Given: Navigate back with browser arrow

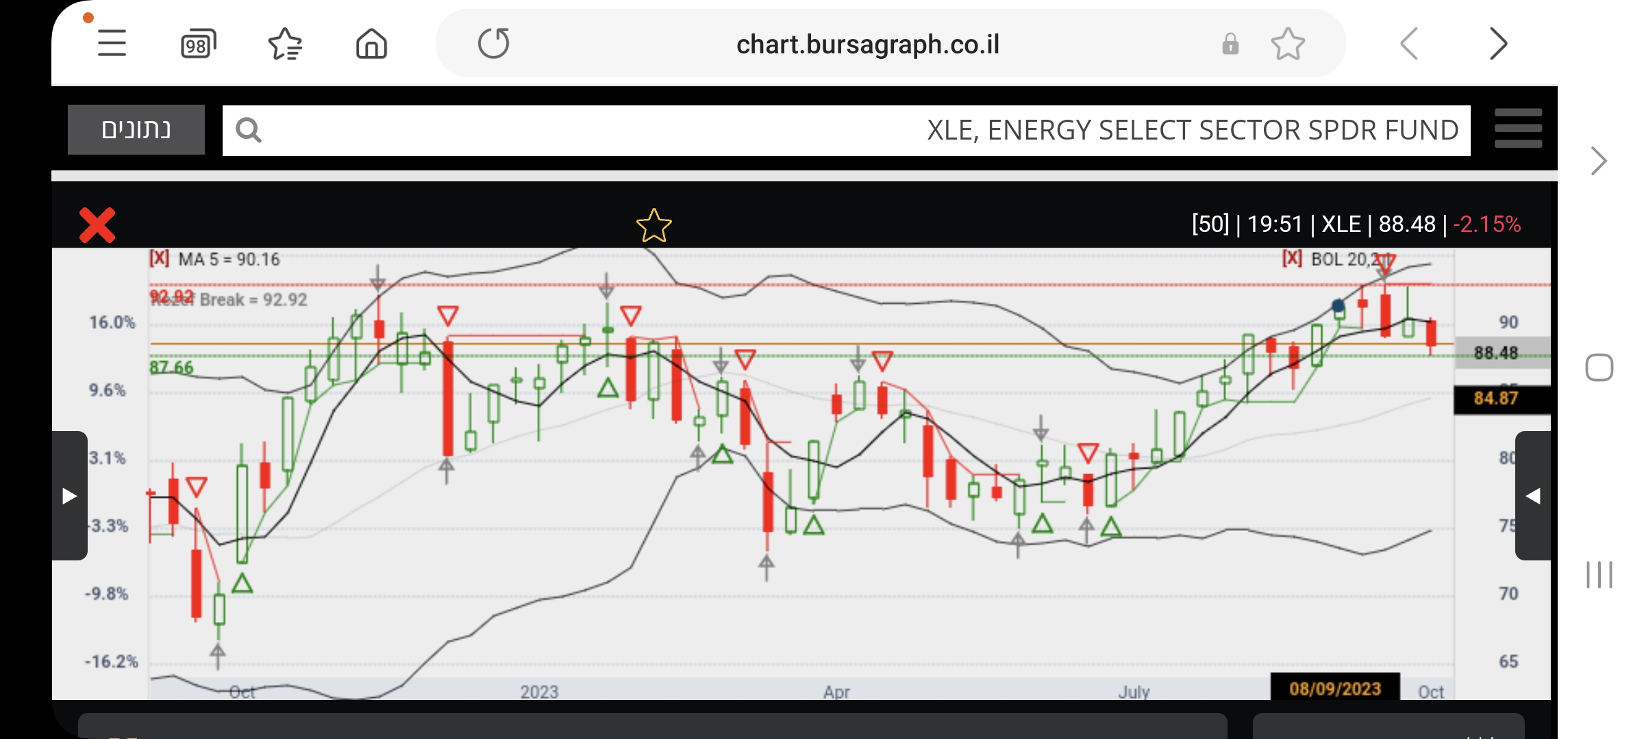Looking at the screenshot, I should pyautogui.click(x=1409, y=44).
